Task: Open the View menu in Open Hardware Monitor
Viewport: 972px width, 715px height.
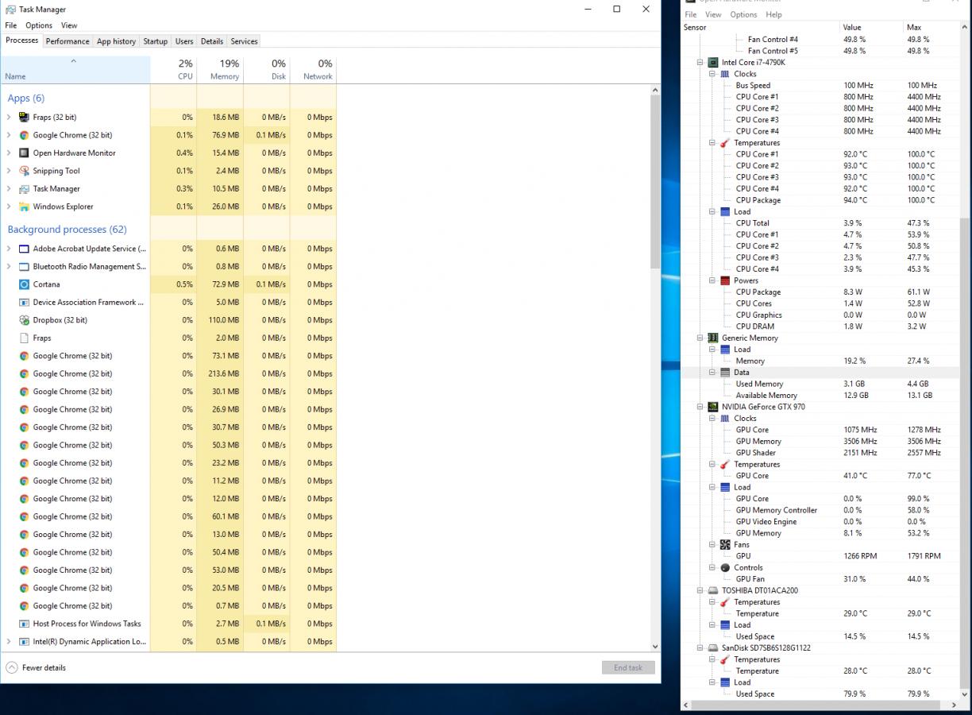Action: point(713,14)
